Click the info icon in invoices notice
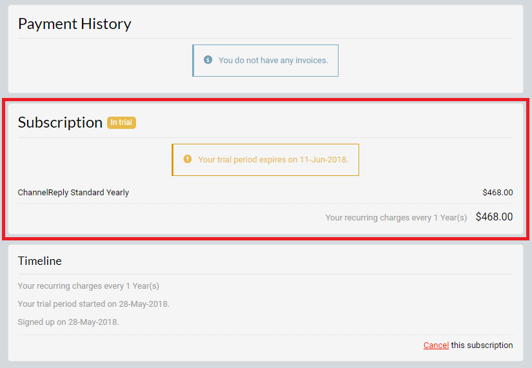Viewport: 532px width, 368px height. pyautogui.click(x=208, y=60)
